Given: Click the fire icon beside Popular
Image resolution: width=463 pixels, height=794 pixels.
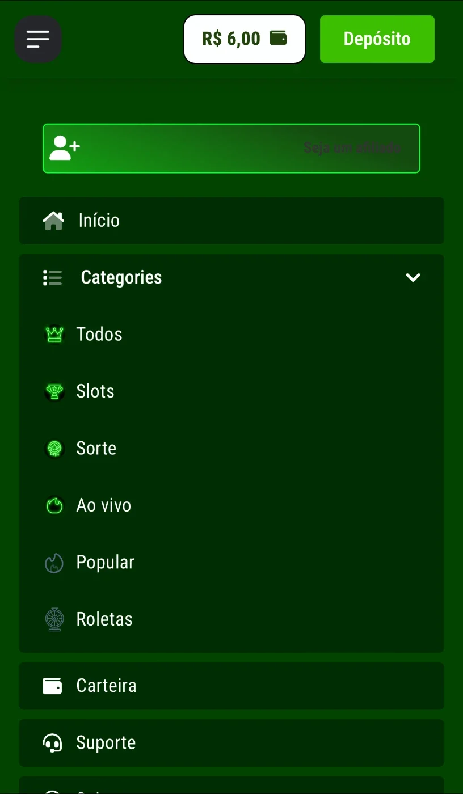Looking at the screenshot, I should click(54, 563).
